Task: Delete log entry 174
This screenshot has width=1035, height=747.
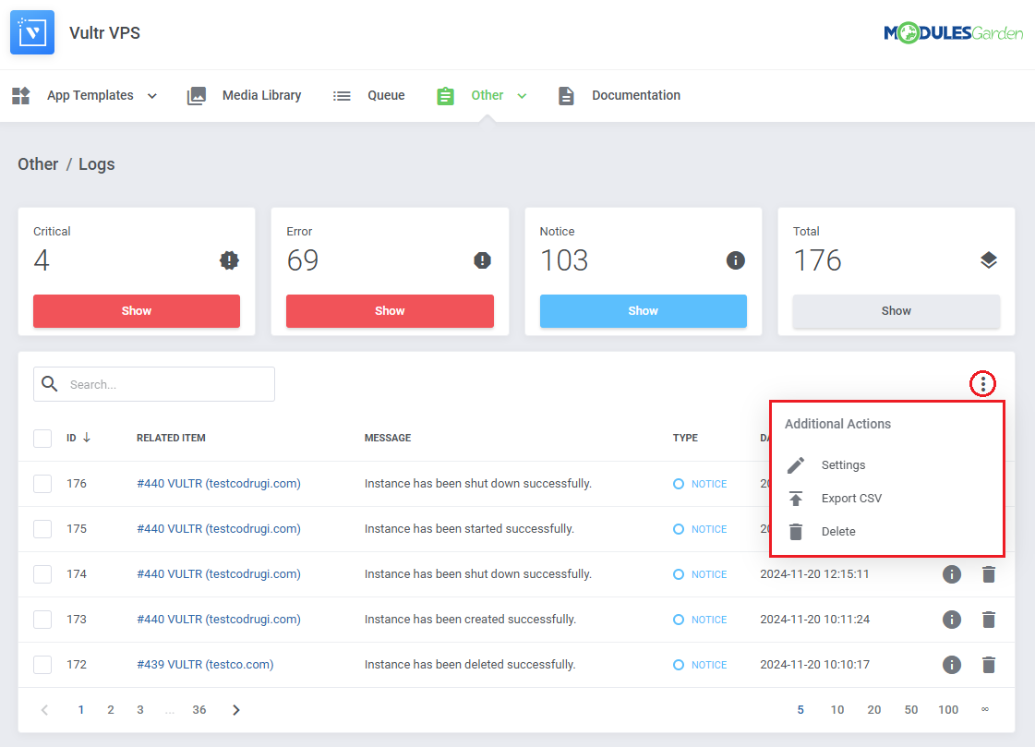Action: coord(989,574)
